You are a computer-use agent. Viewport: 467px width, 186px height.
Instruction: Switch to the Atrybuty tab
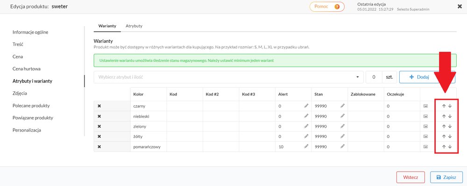(x=134, y=26)
